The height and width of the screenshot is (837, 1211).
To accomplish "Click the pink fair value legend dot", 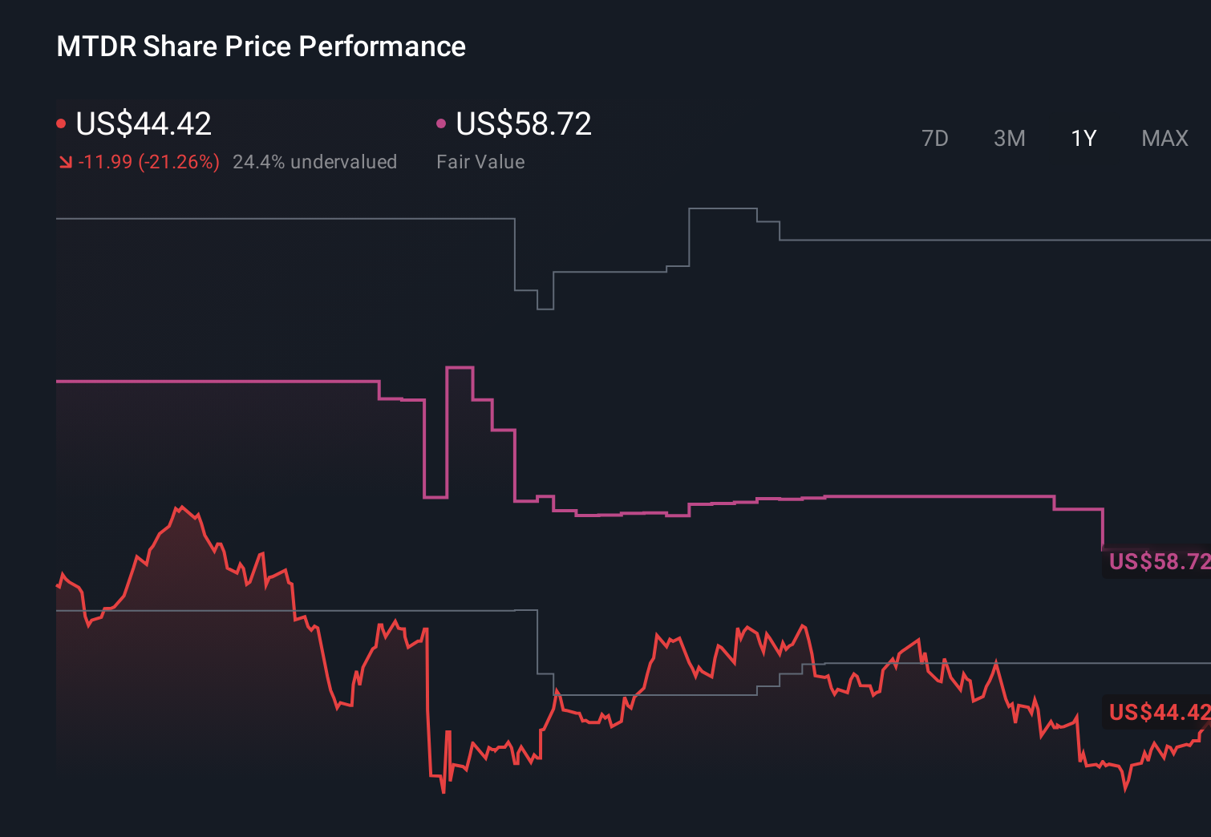I will (x=441, y=123).
